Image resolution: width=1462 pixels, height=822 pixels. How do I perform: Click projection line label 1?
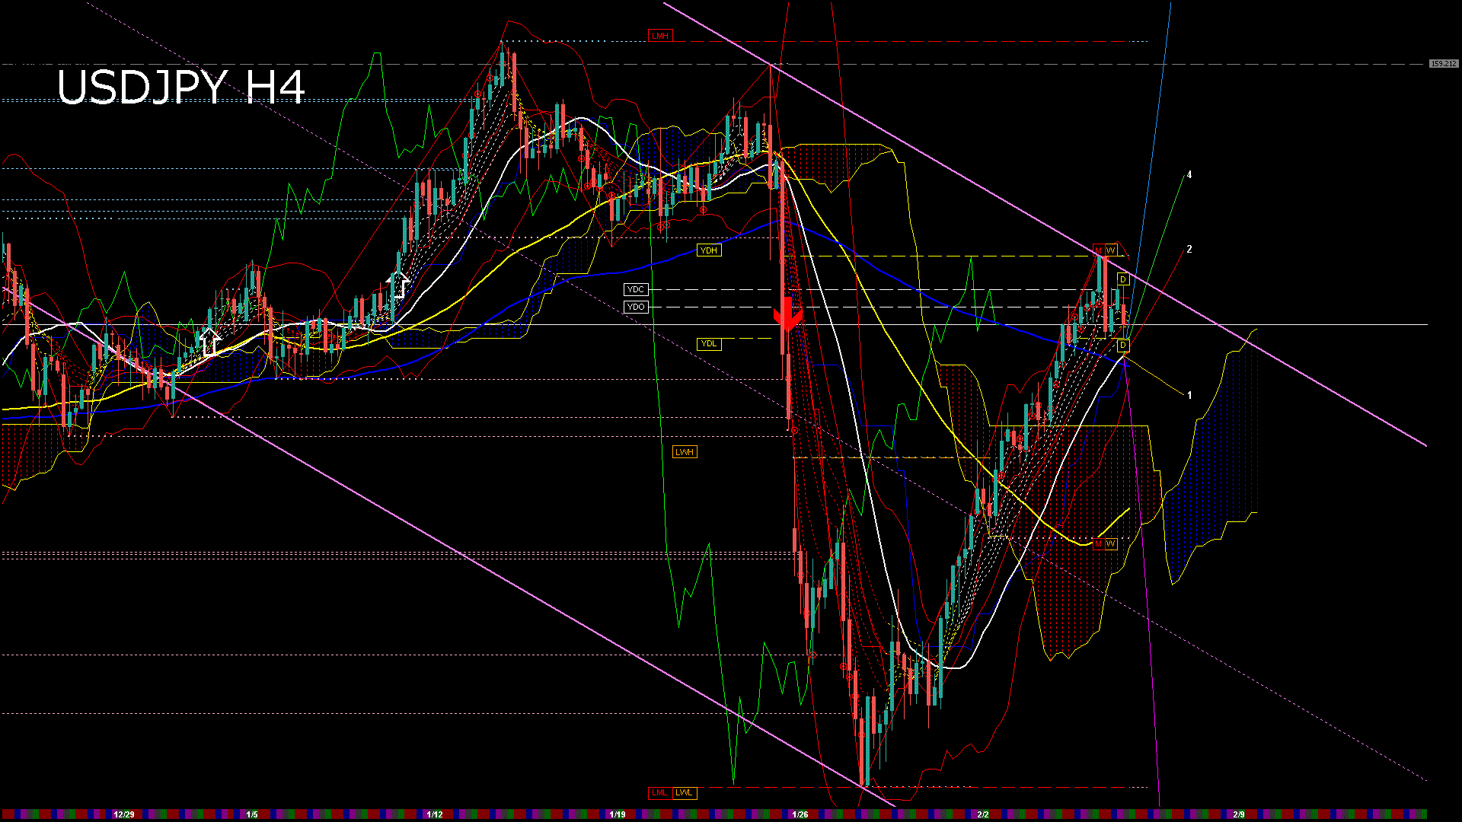[x=1189, y=396]
